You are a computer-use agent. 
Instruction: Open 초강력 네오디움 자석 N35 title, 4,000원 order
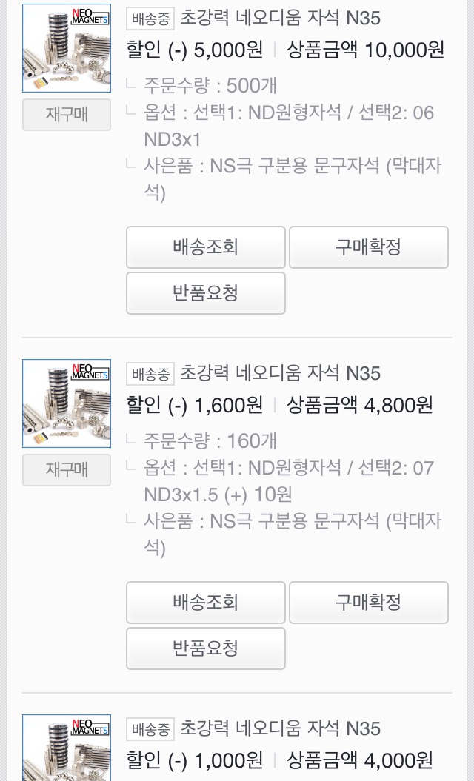(280, 728)
